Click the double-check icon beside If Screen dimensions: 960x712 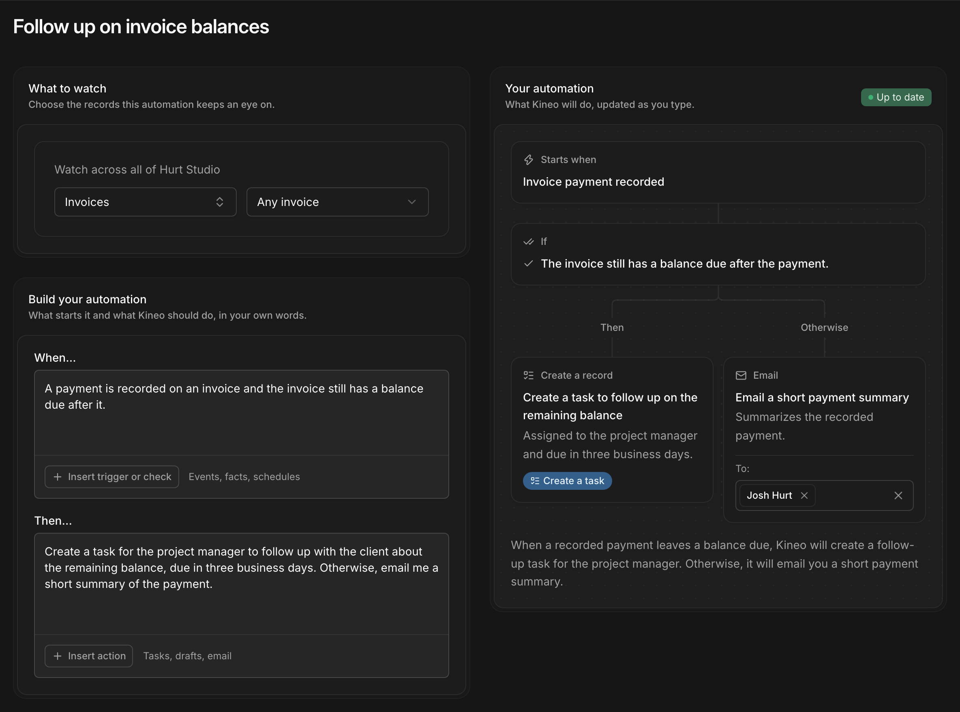pos(529,242)
